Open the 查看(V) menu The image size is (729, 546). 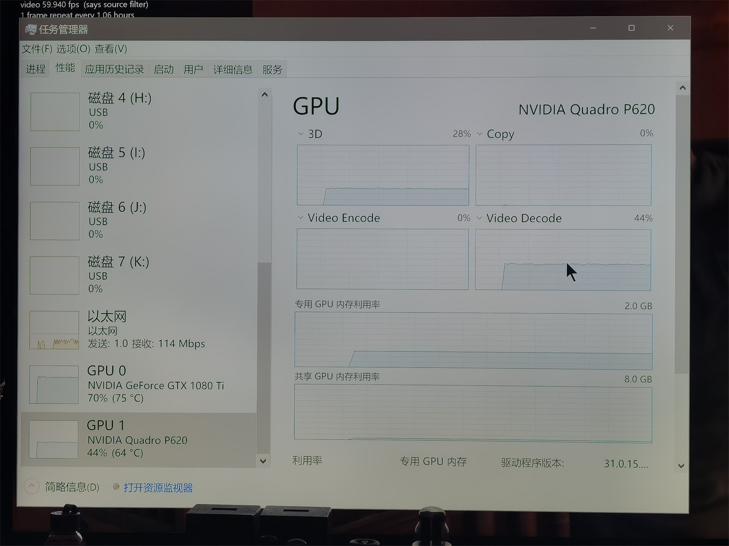point(111,49)
